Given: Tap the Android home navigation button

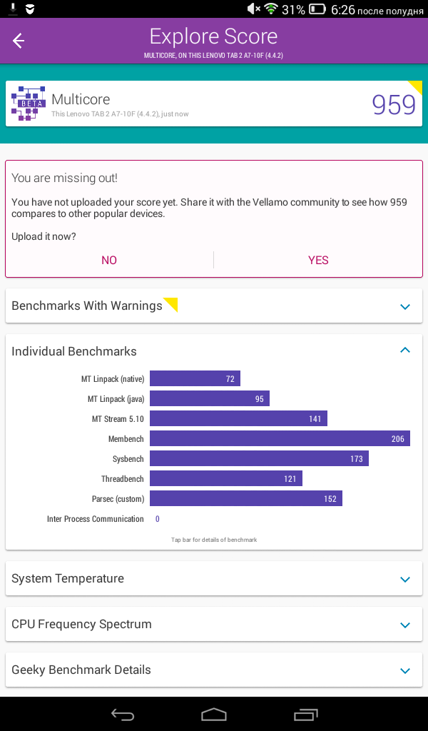Looking at the screenshot, I should [x=214, y=714].
